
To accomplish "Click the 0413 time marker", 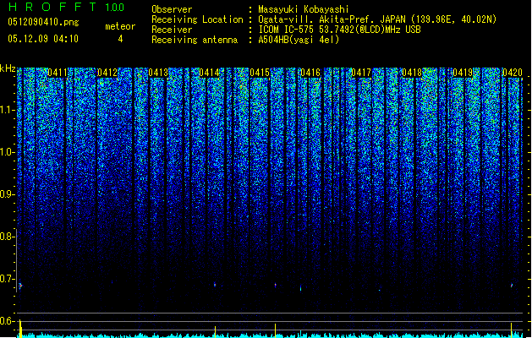I will pos(158,73).
